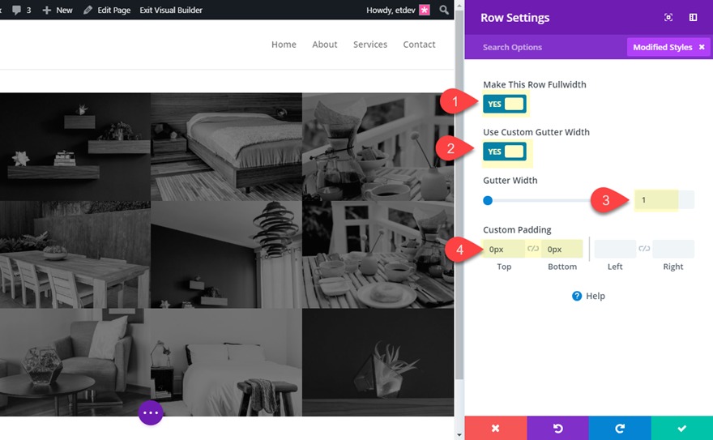Toggle the Top/Bottom padding link icon
The image size is (713, 440).
(533, 249)
